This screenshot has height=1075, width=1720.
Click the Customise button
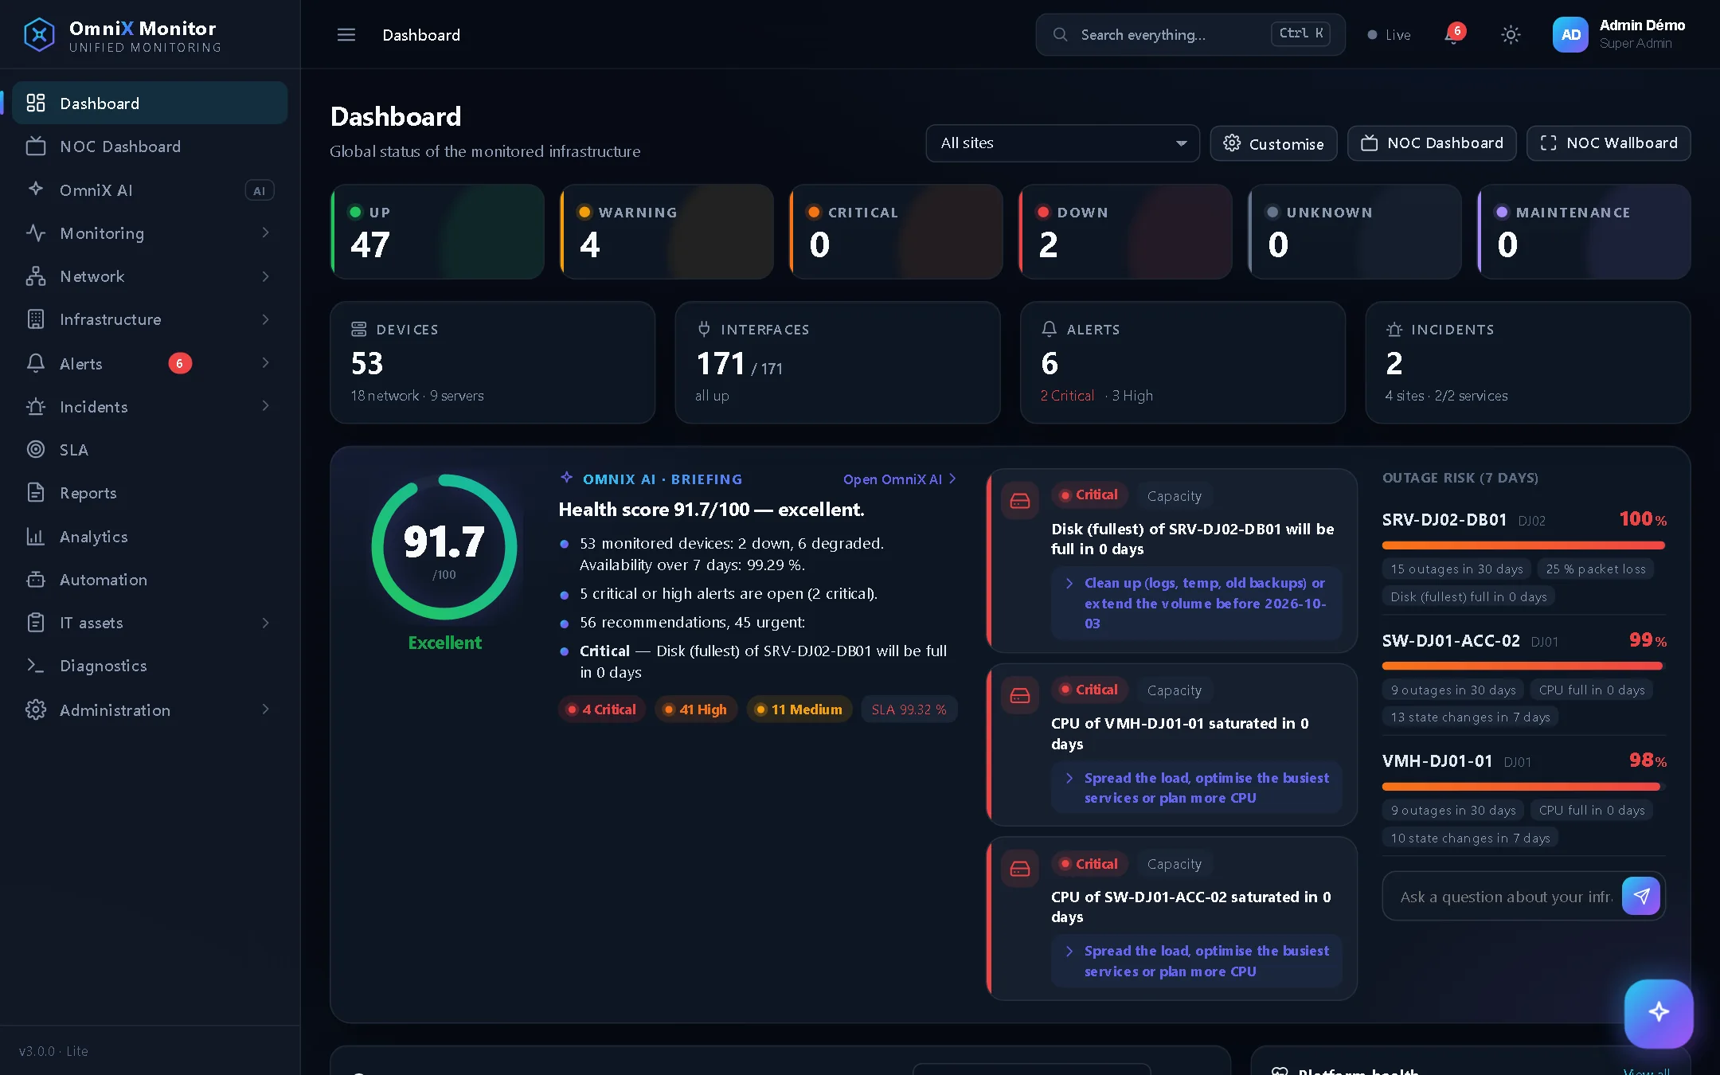pyautogui.click(x=1273, y=143)
